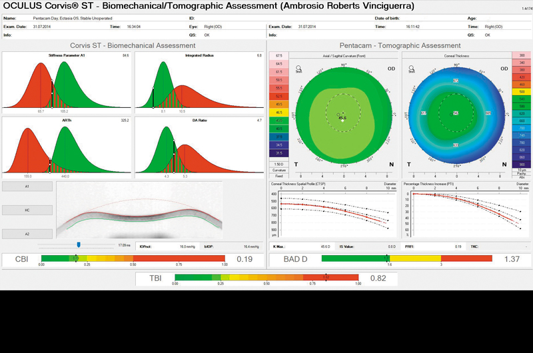This screenshot has width=533, height=353.
Task: Click the 1.50 D step button below the curvature scale
Action: [278, 165]
